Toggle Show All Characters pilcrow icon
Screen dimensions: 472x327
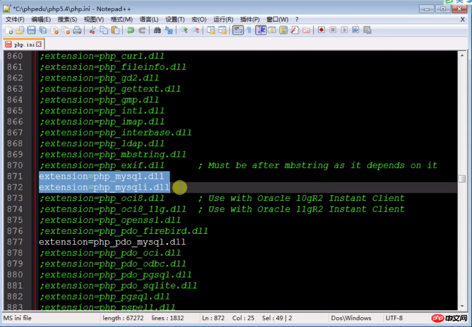coord(249,30)
